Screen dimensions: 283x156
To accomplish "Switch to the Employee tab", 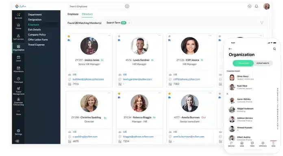I will point(73,14).
